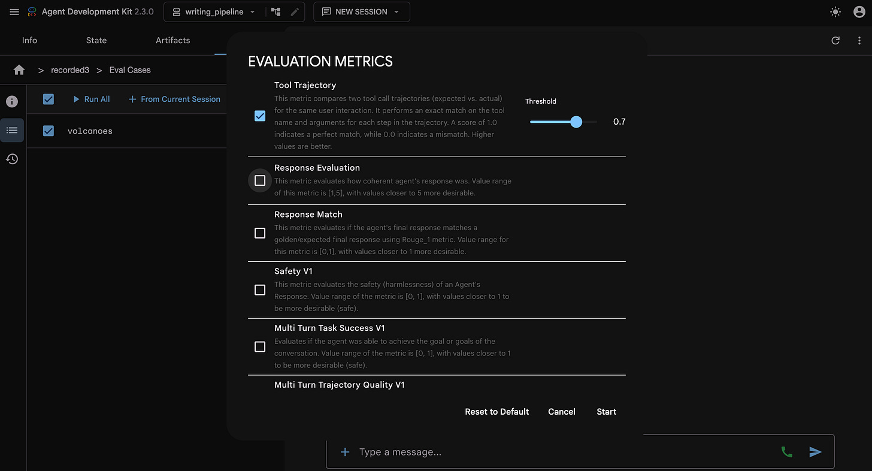
Task: Select the eval cases list icon
Action: click(12, 130)
